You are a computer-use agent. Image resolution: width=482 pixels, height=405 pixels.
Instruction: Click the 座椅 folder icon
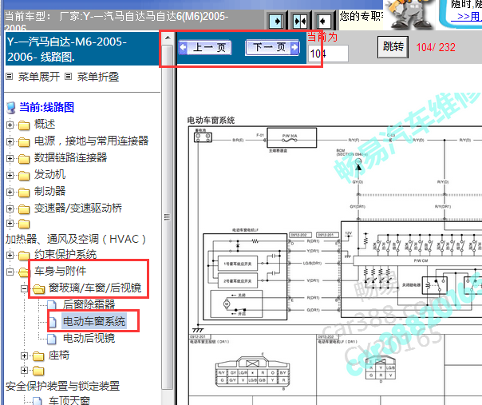click(x=38, y=356)
